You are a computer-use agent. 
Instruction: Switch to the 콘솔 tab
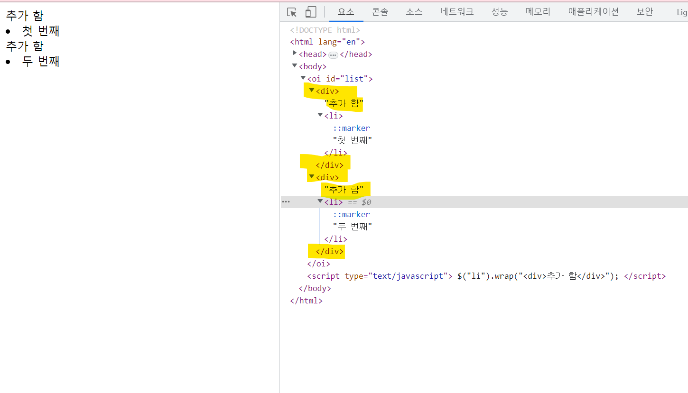click(380, 12)
